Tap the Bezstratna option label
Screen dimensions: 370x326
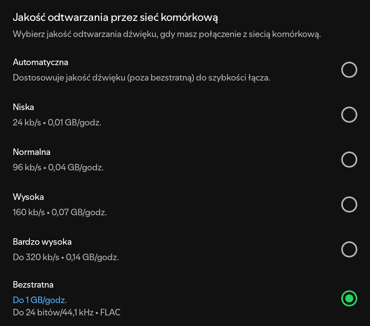pyautogui.click(x=33, y=285)
